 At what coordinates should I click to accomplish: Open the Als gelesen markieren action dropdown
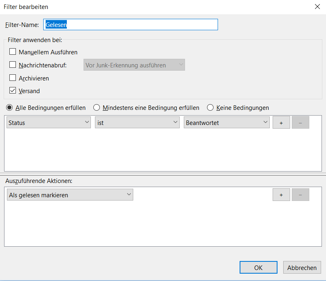click(x=70, y=195)
